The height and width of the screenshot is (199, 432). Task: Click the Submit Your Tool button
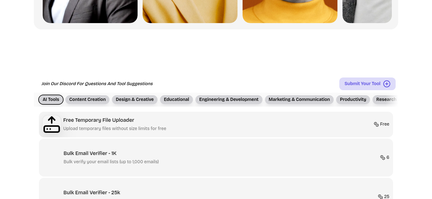point(367,84)
